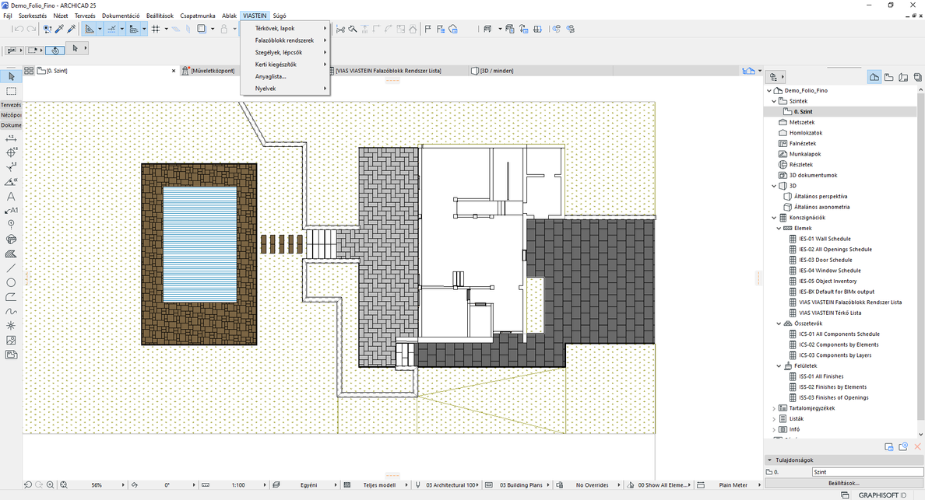Image resolution: width=925 pixels, height=500 pixels.
Task: Click the Beállítások... button
Action: [x=843, y=483]
